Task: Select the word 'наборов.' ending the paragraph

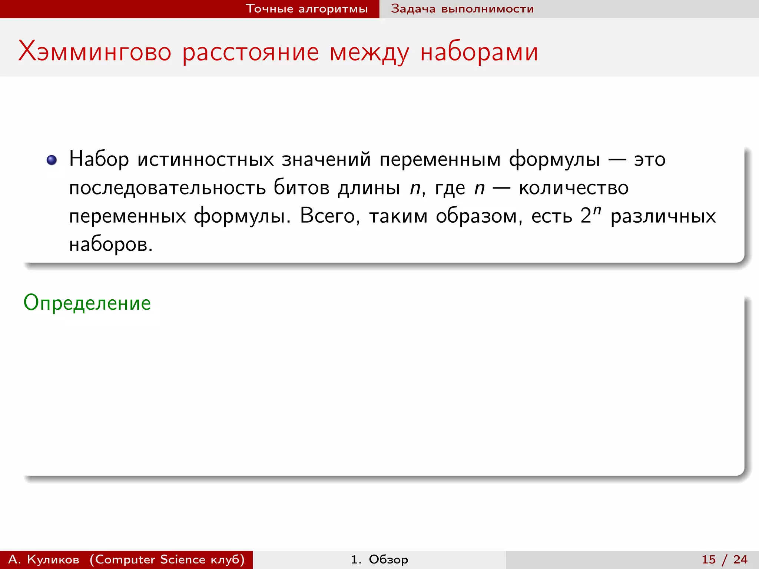Action: click(x=111, y=244)
